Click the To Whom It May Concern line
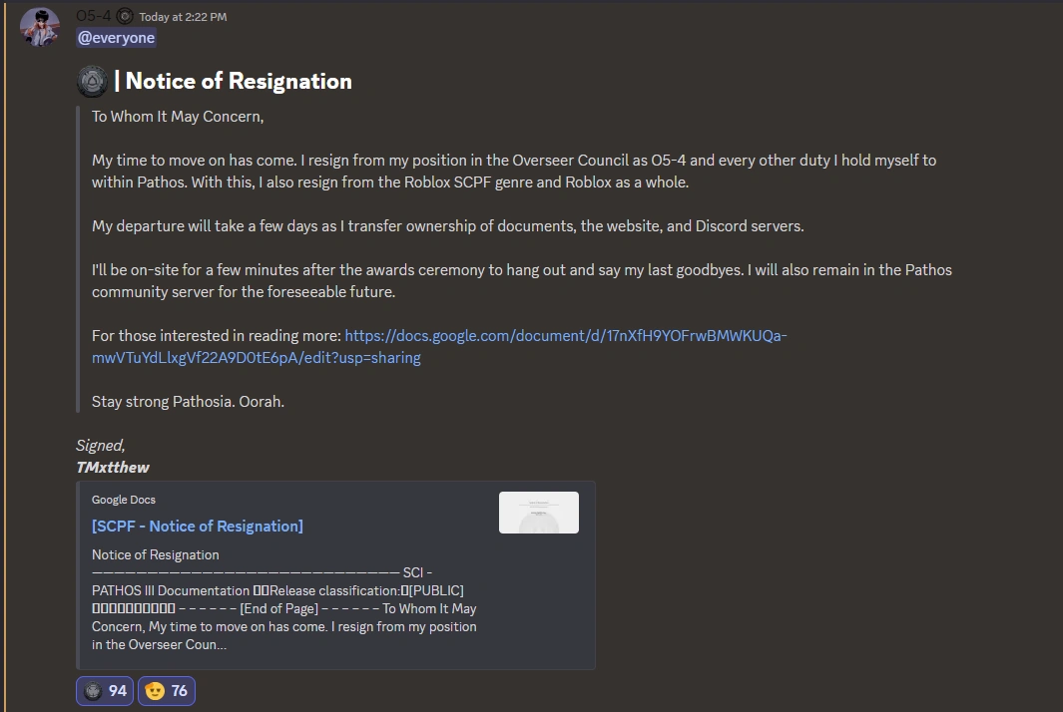Screen dimensions: 1063x712 click(x=178, y=117)
